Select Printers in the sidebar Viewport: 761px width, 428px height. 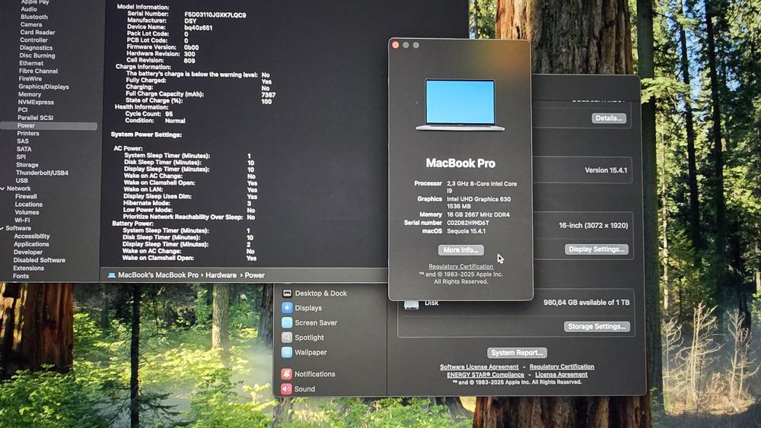pyautogui.click(x=28, y=133)
